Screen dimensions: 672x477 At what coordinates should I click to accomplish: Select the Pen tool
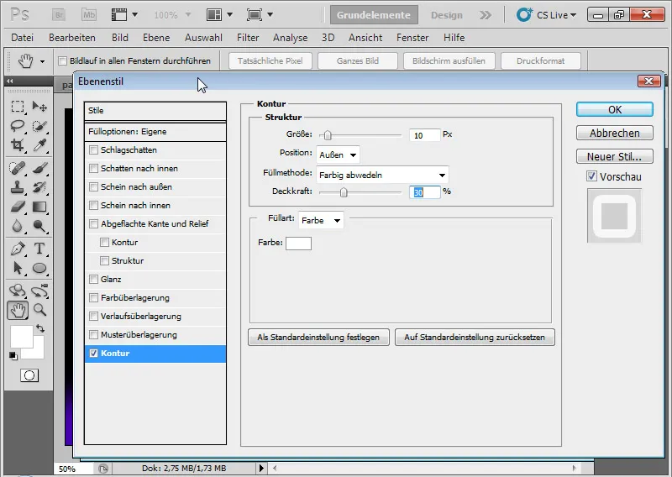pos(18,249)
